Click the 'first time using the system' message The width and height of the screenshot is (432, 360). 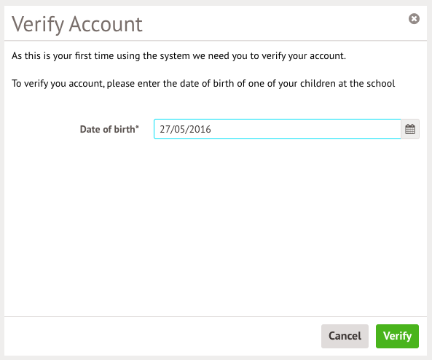[178, 56]
